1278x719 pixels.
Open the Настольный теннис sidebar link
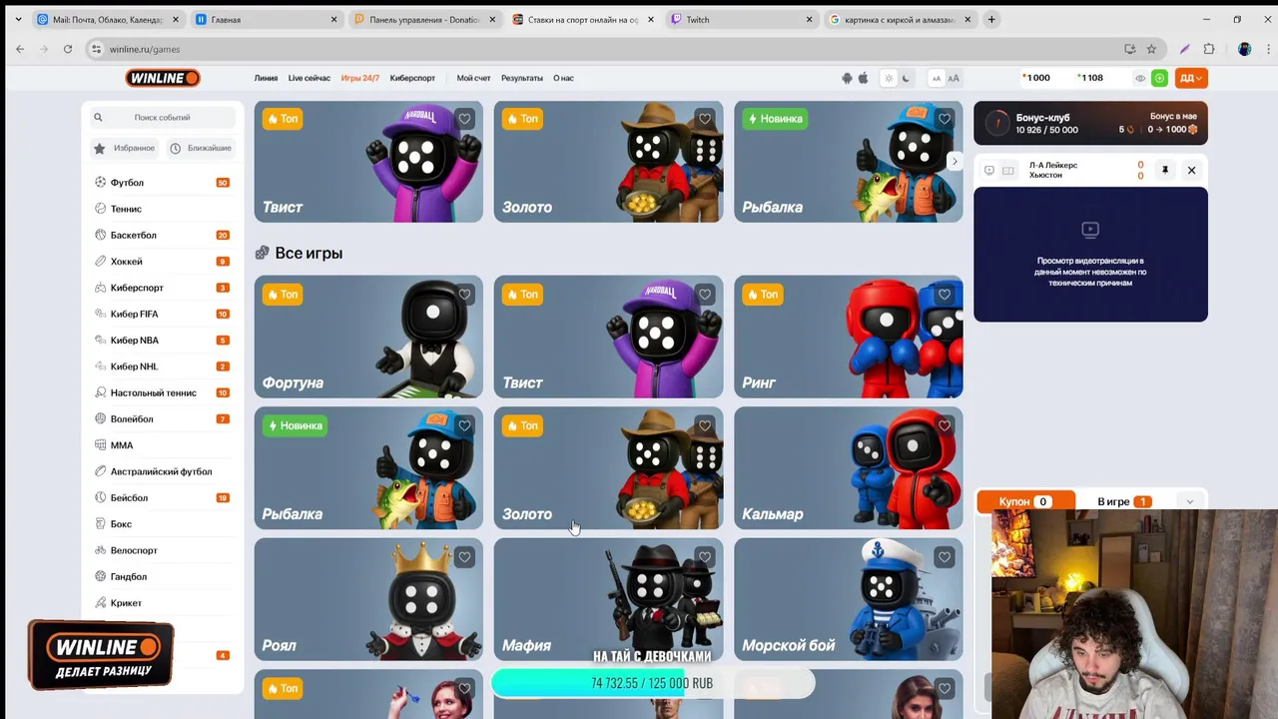coord(154,393)
